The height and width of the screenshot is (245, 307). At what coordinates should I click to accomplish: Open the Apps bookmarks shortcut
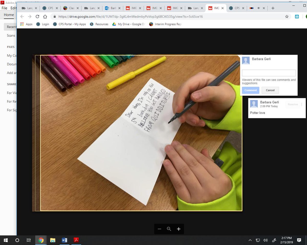(26, 24)
